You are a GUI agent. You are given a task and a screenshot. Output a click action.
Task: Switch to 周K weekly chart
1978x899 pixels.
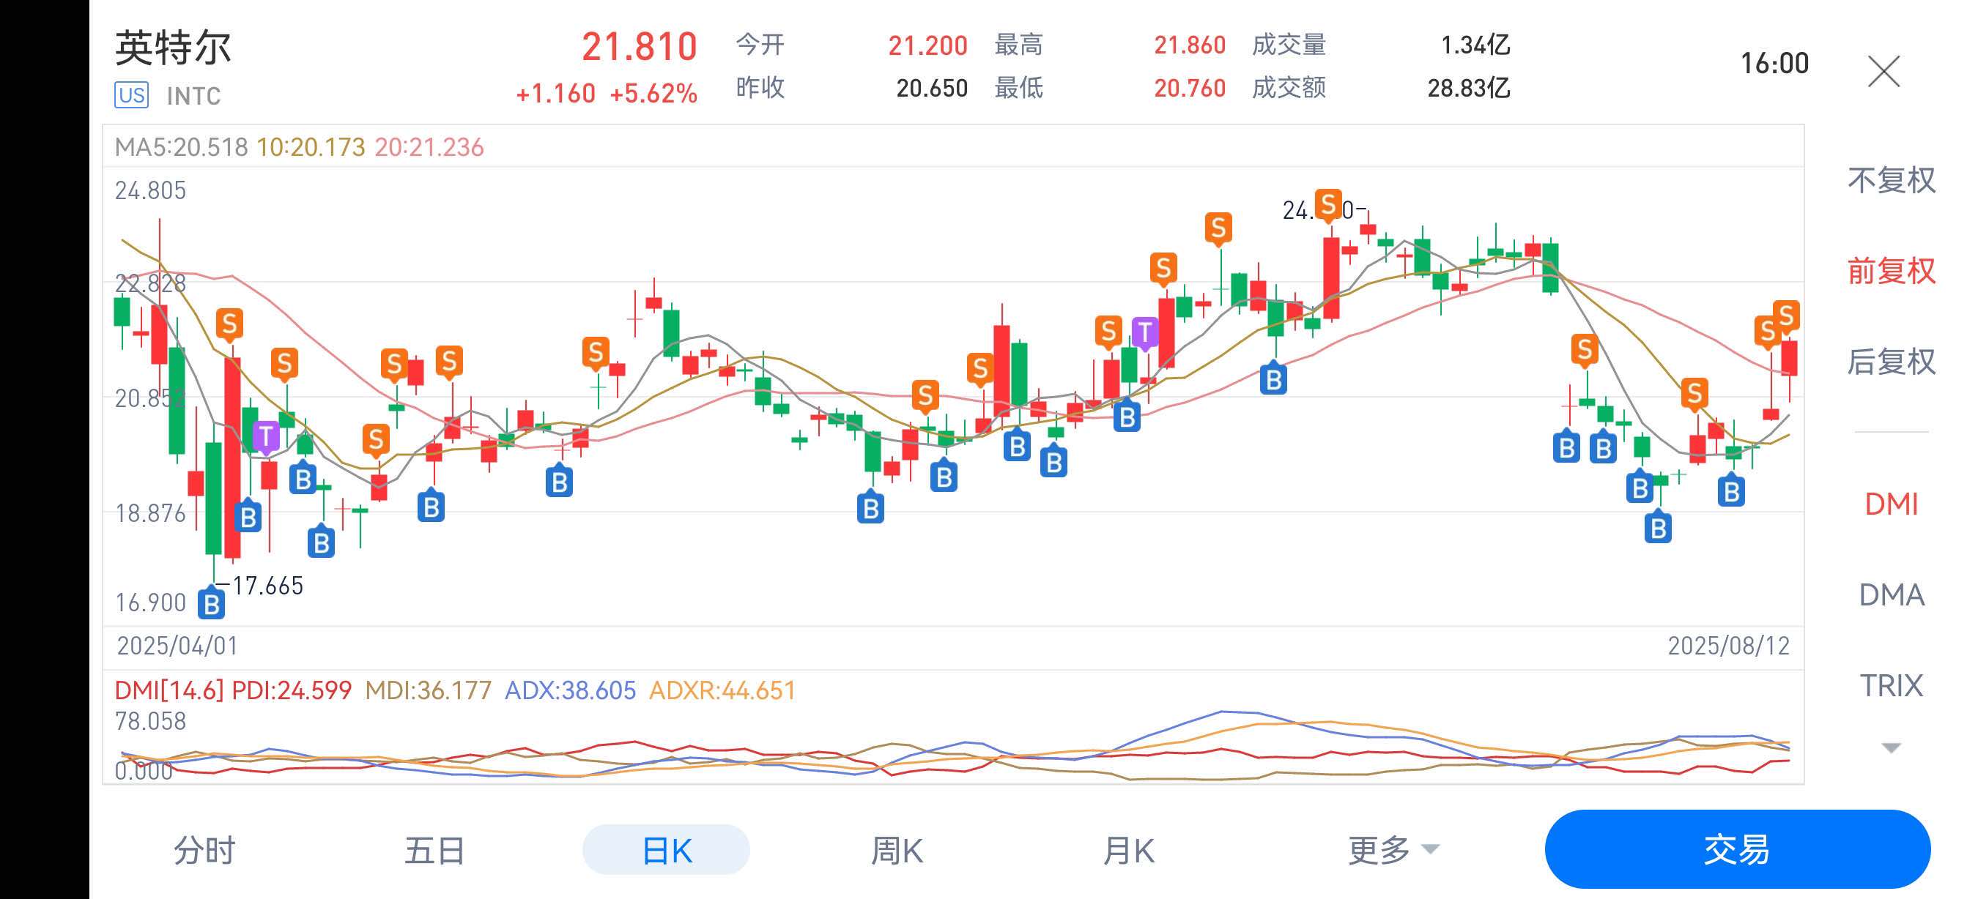tap(896, 850)
